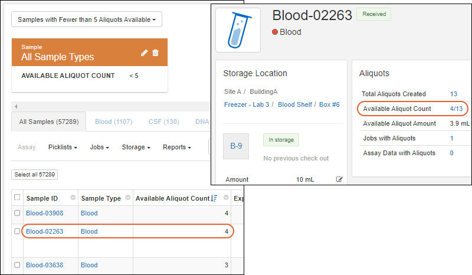Click the left scroll arrow above tabs
472x275 pixels.
point(16,107)
